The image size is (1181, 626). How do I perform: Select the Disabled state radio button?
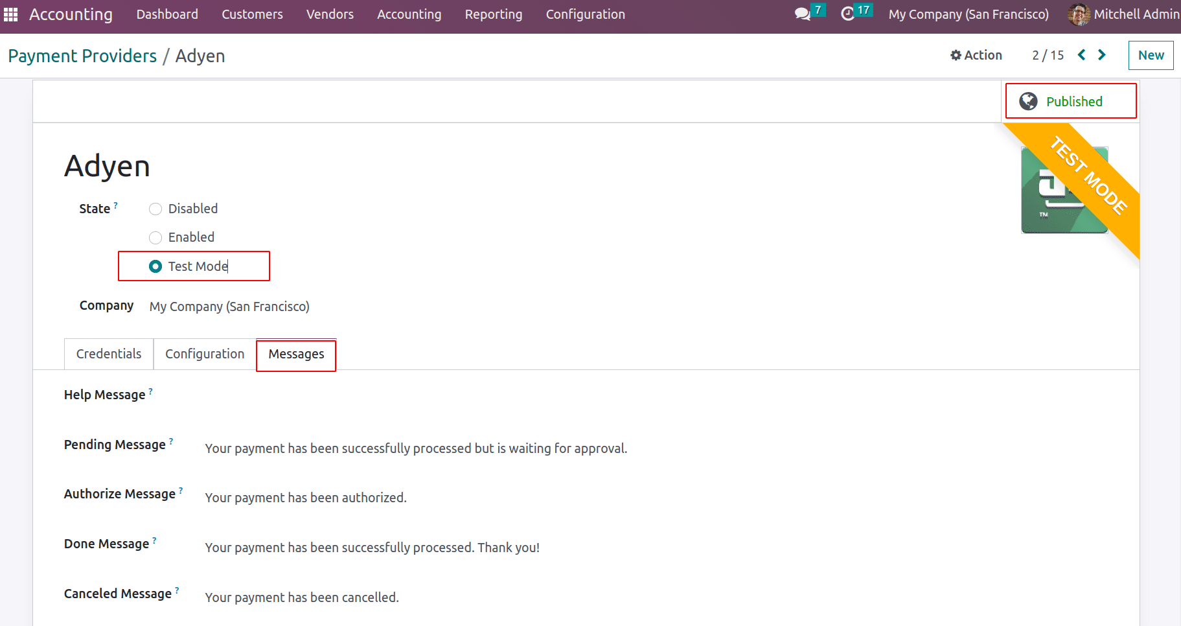(x=155, y=209)
